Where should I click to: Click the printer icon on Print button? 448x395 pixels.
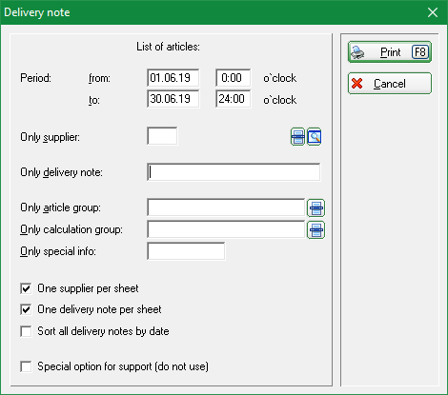coord(357,52)
